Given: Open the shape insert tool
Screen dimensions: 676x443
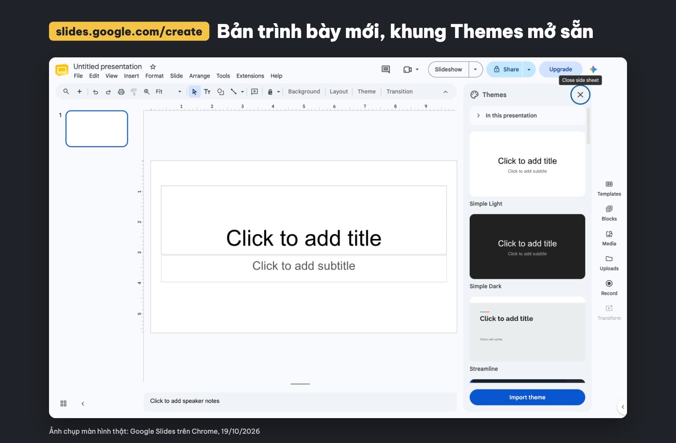Looking at the screenshot, I should coord(221,92).
